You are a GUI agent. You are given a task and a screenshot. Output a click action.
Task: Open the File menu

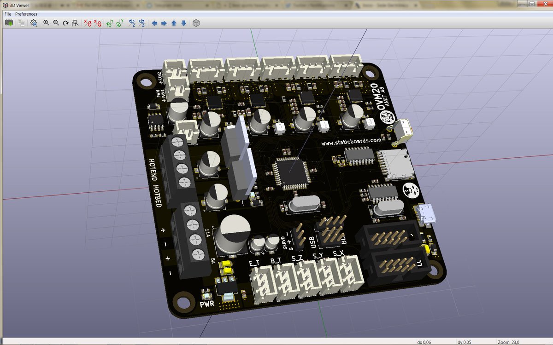point(8,14)
